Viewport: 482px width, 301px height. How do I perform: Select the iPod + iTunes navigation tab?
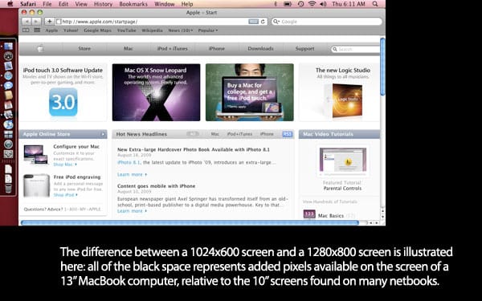pyautogui.click(x=172, y=48)
